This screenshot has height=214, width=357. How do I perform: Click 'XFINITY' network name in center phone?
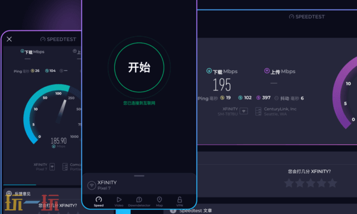point(107,182)
